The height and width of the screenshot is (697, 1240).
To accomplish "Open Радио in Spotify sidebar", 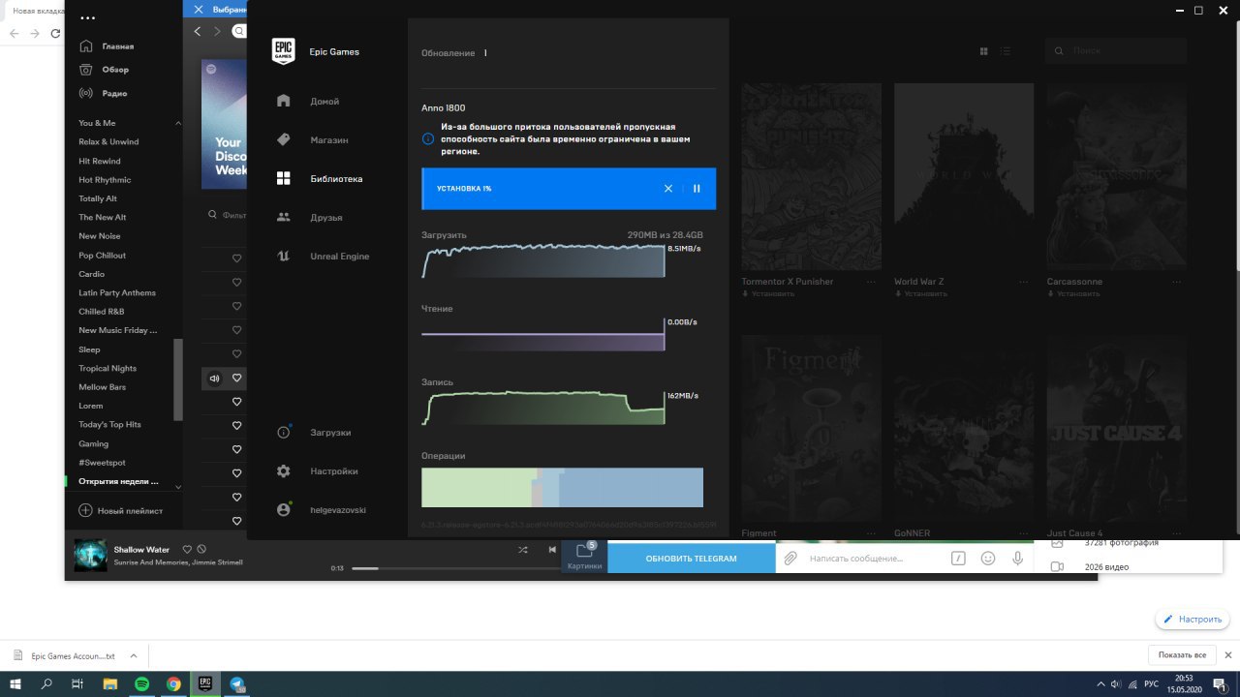I will (x=114, y=94).
